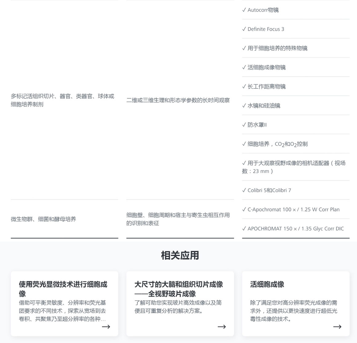Click the arrow on the 活细胞成像 card
Viewport: 357px width, 343px height.
click(337, 327)
